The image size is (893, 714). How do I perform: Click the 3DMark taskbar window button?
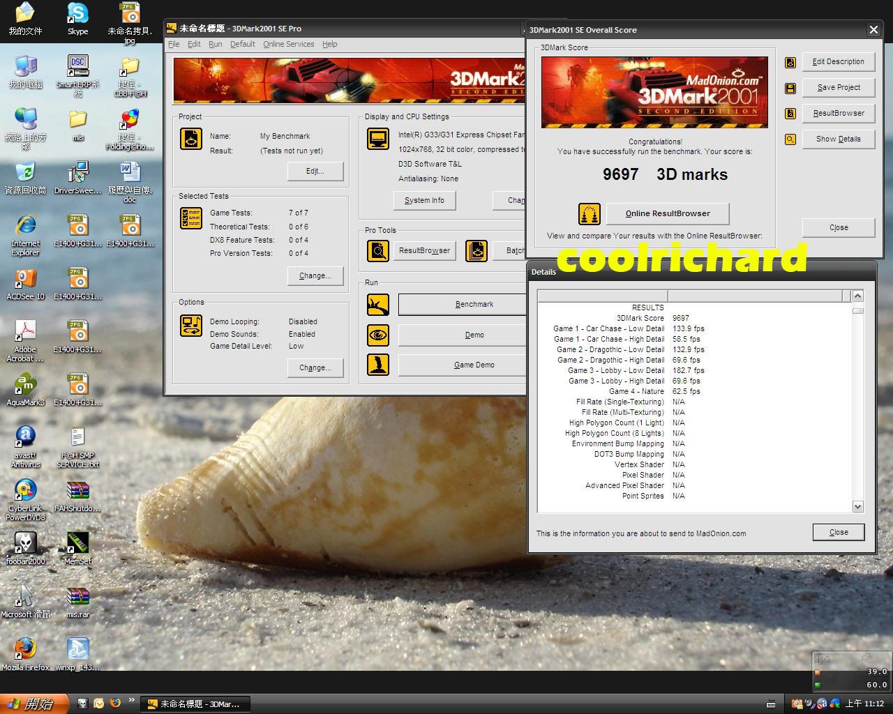click(x=195, y=704)
